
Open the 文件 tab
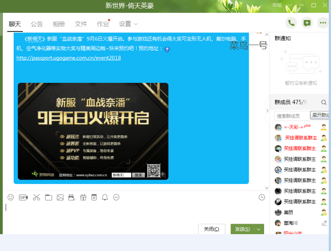tap(81, 24)
